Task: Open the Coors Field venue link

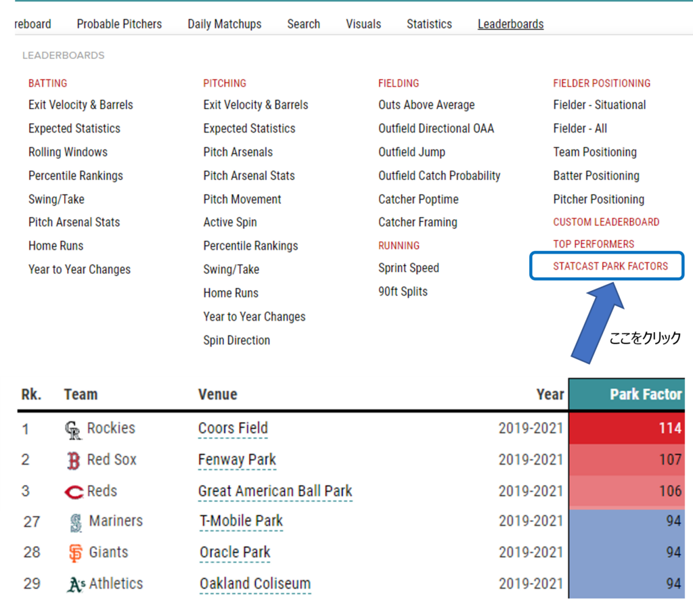Action: pyautogui.click(x=233, y=428)
